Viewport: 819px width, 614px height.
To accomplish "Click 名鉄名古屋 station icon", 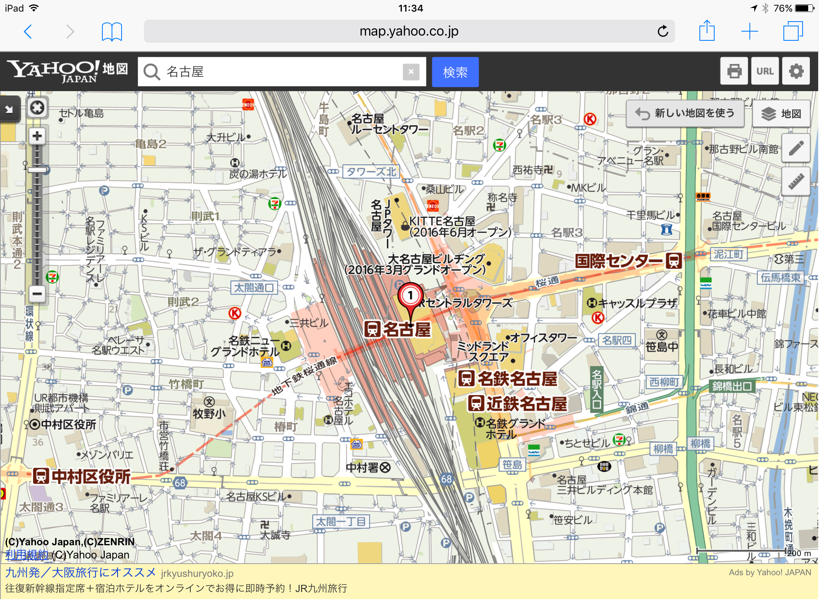I will (x=466, y=378).
